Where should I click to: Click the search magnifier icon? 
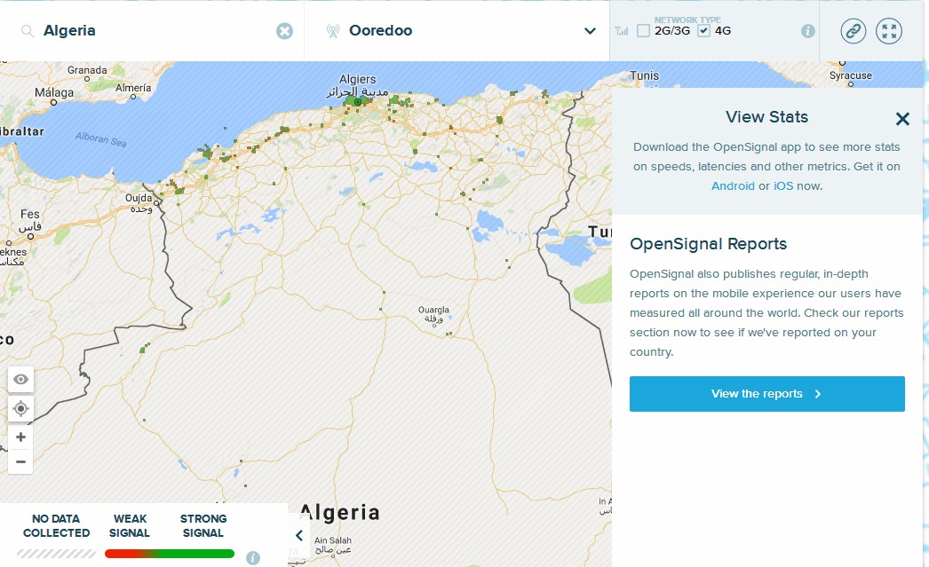click(x=27, y=31)
